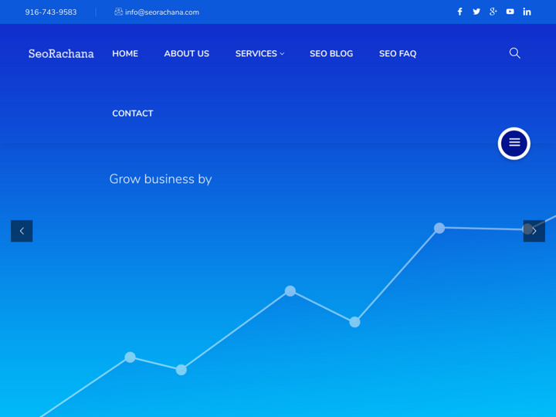Open the LinkedIn profile icon

[527, 12]
